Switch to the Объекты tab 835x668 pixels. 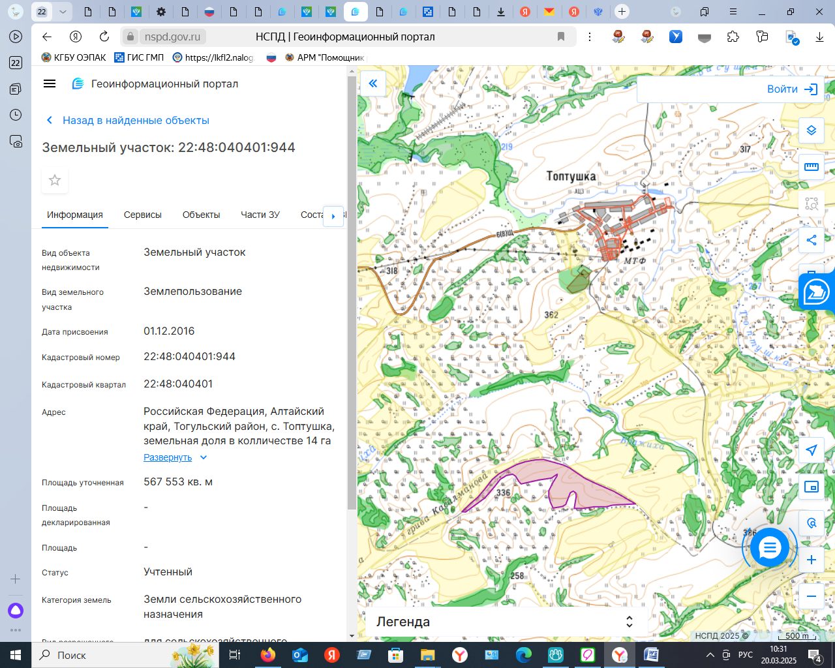202,215
